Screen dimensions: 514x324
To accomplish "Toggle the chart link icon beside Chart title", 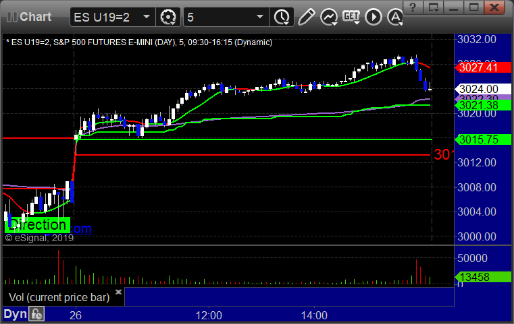I will [x=11, y=17].
